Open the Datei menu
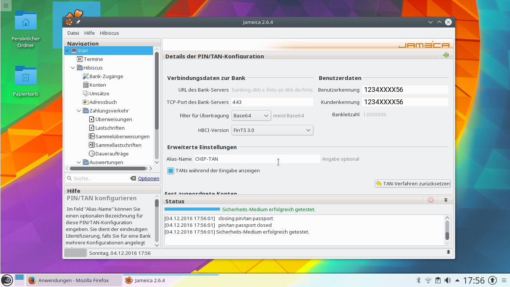This screenshot has height=287, width=510. click(73, 33)
